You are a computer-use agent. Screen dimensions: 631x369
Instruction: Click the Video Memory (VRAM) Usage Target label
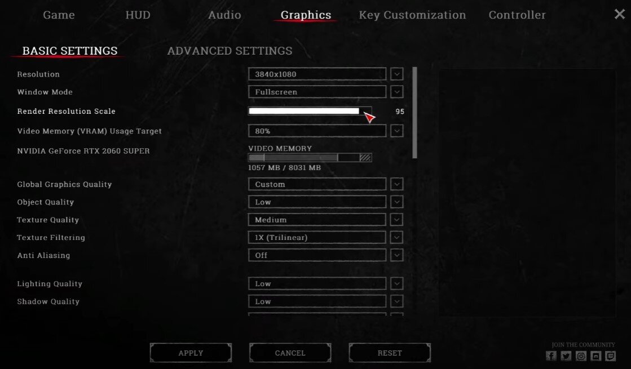point(89,131)
